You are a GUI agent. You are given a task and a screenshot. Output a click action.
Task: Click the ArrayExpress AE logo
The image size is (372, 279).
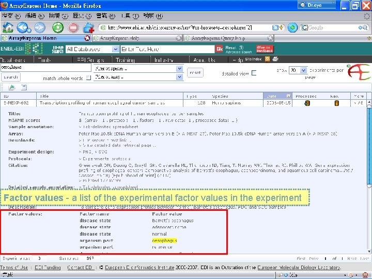[359, 72]
